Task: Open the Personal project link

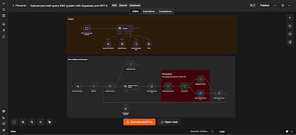Action: point(19,6)
